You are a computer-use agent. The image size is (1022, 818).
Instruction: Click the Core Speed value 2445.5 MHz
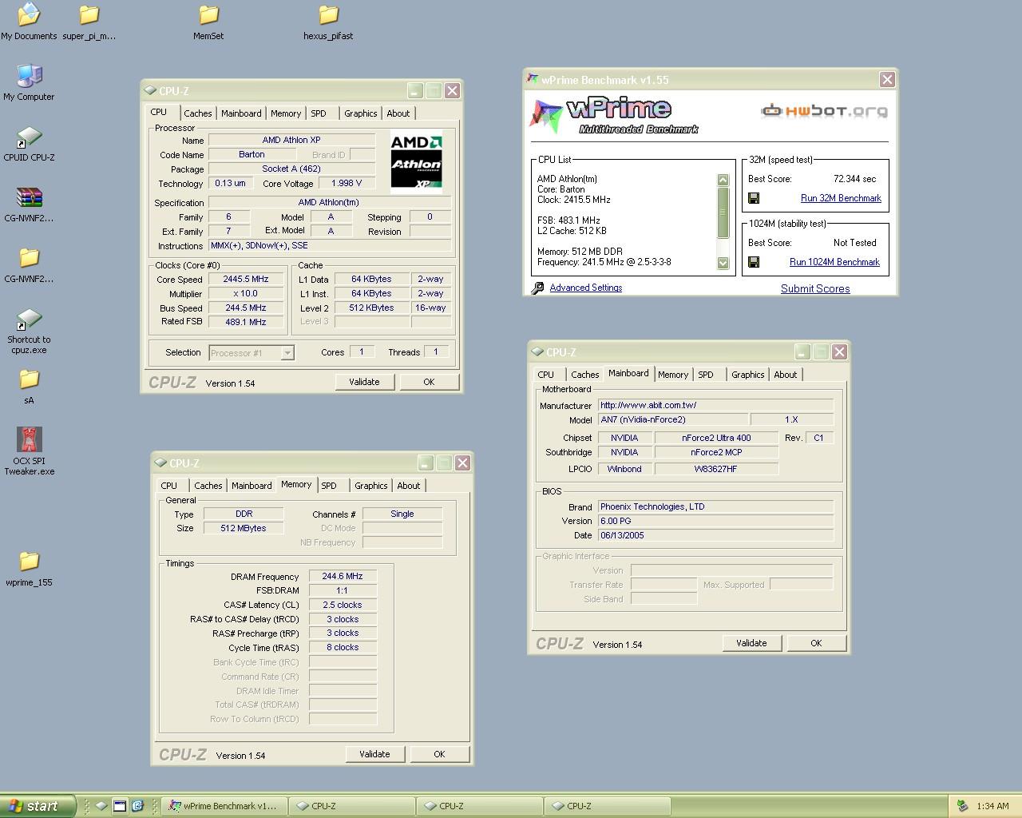pyautogui.click(x=246, y=280)
